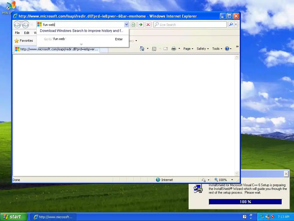
Task: Click the red Stop X button
Action: pos(148,25)
